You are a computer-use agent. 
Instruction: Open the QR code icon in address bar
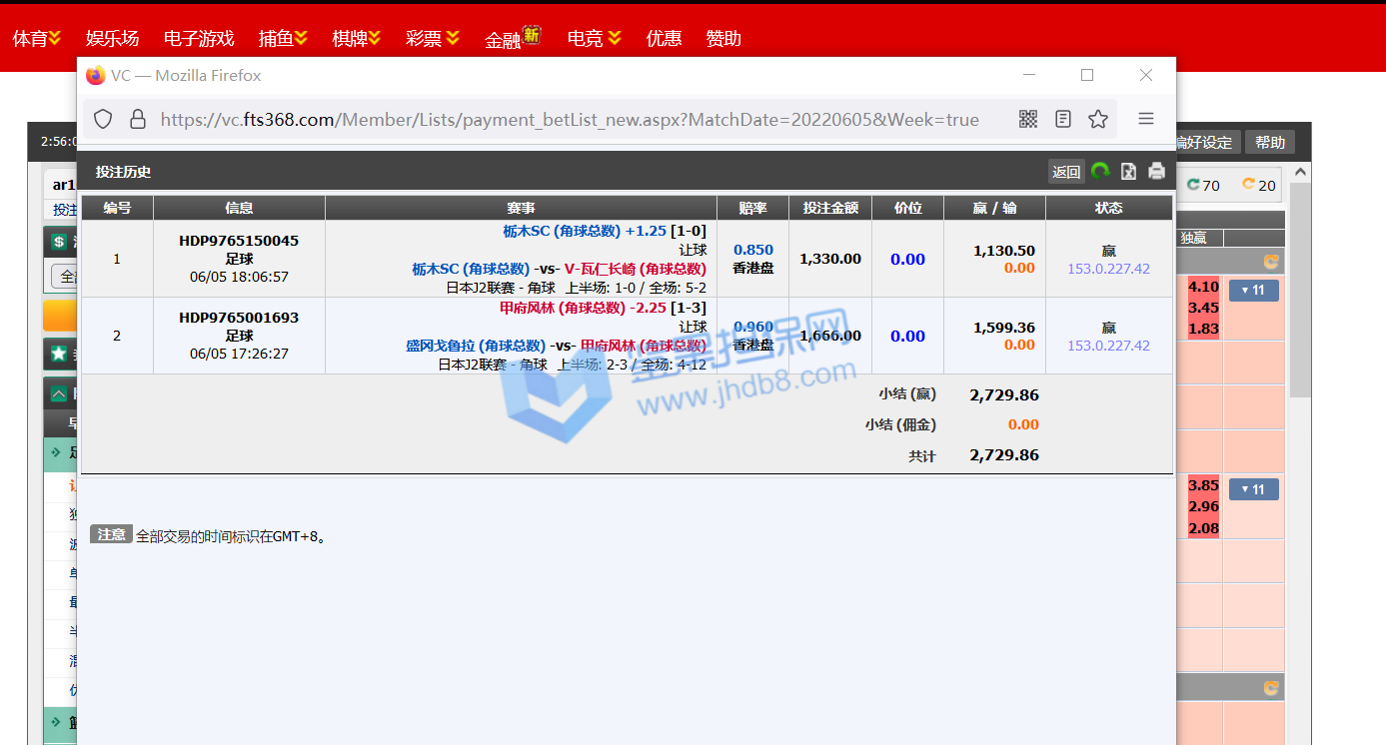click(x=1028, y=120)
